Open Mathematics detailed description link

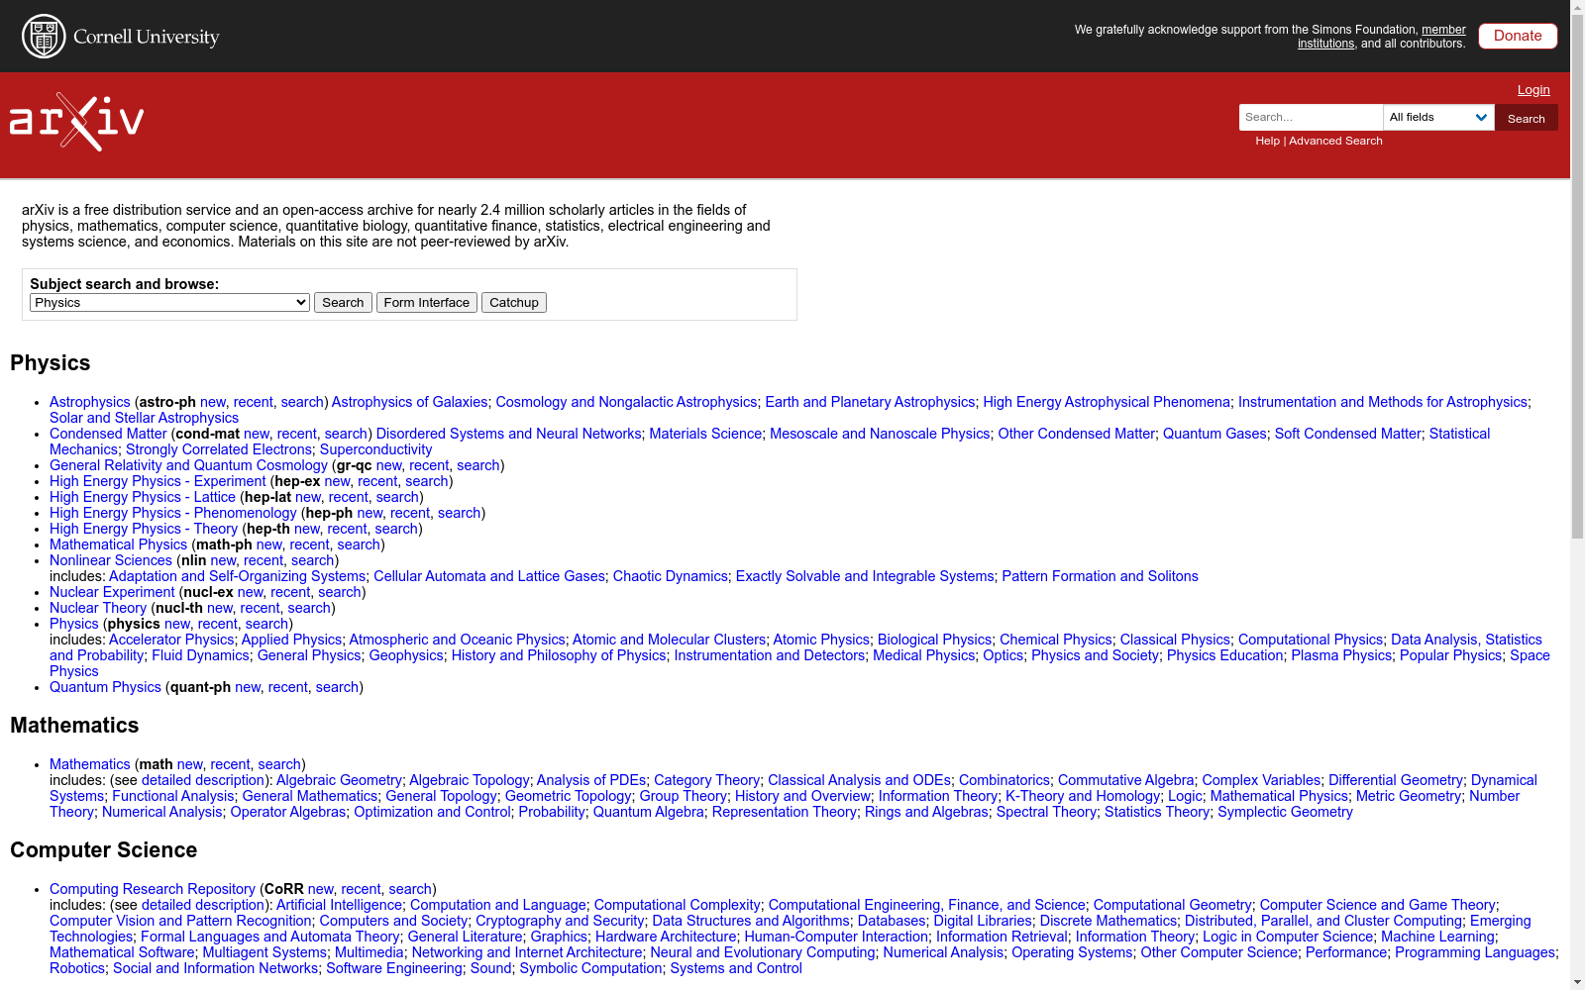203,780
